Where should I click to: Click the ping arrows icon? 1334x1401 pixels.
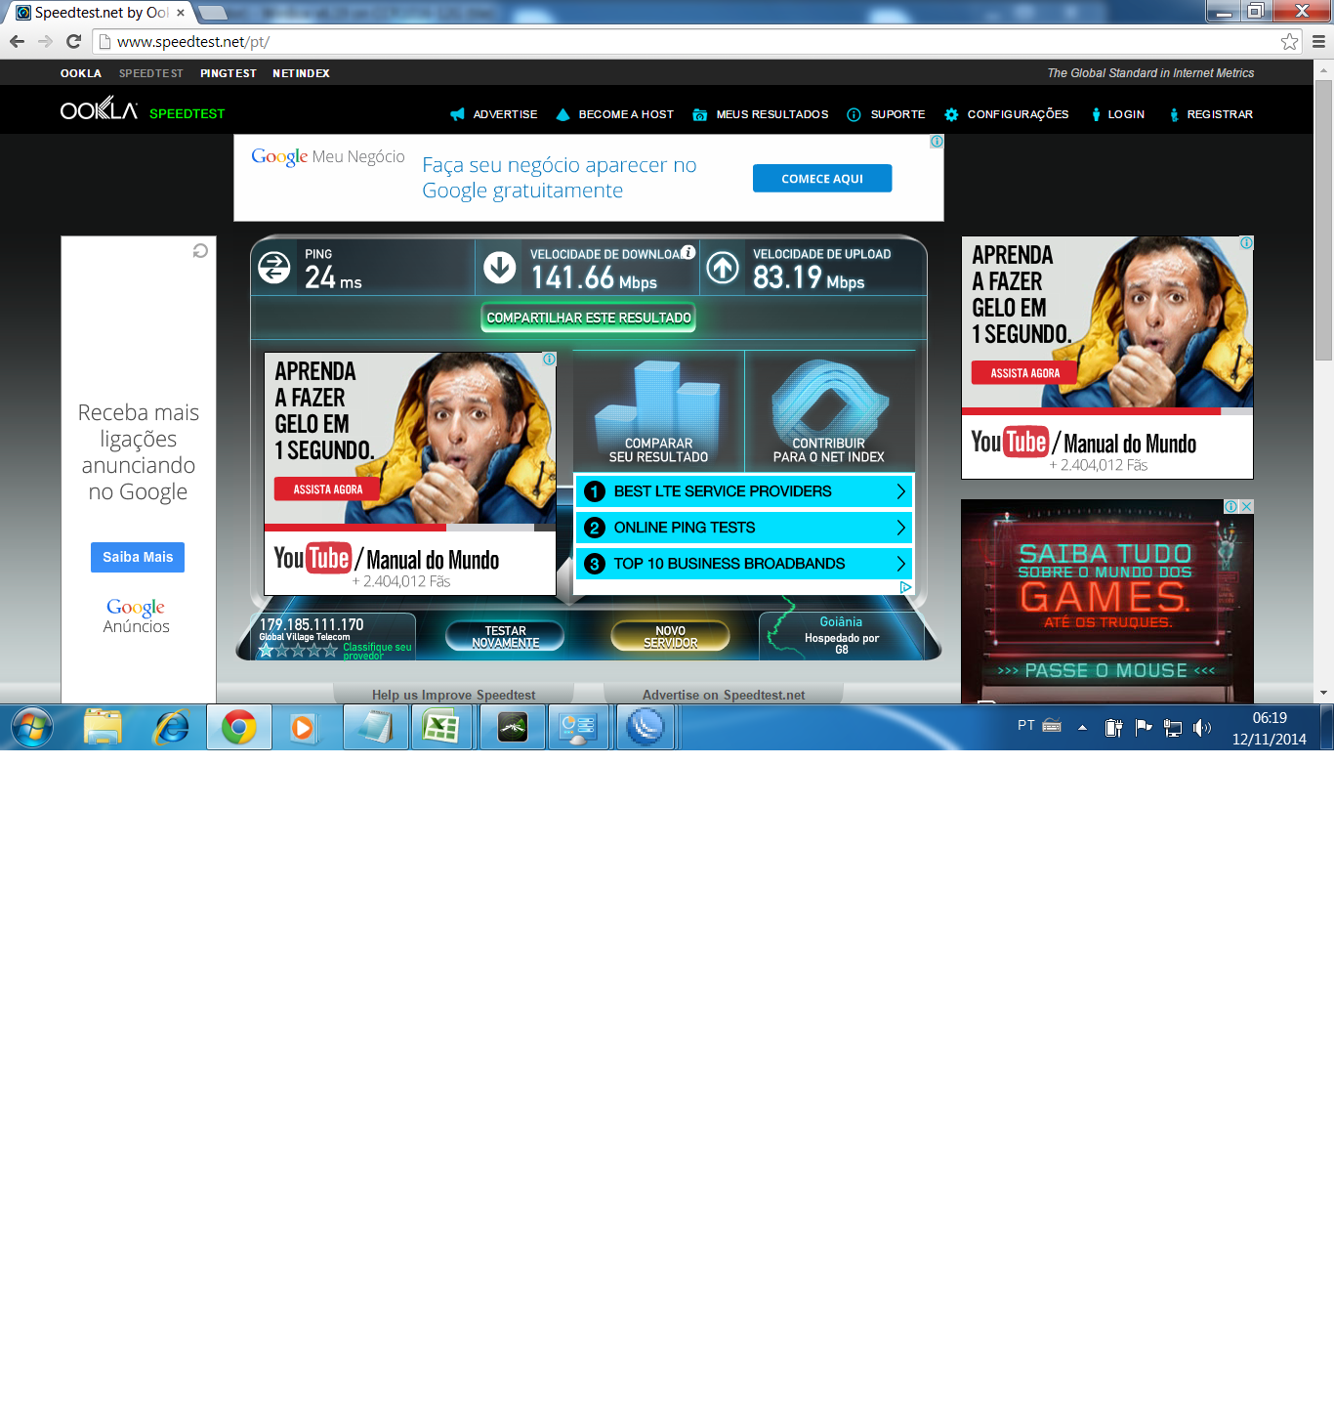tap(274, 268)
